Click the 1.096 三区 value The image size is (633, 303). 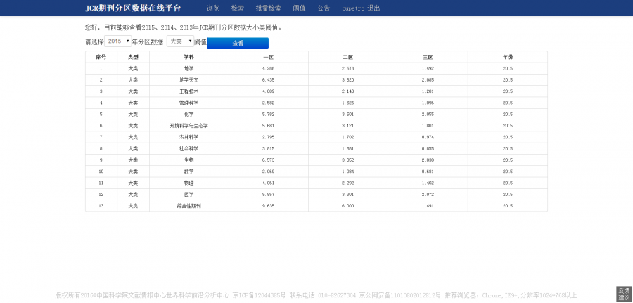428,103
